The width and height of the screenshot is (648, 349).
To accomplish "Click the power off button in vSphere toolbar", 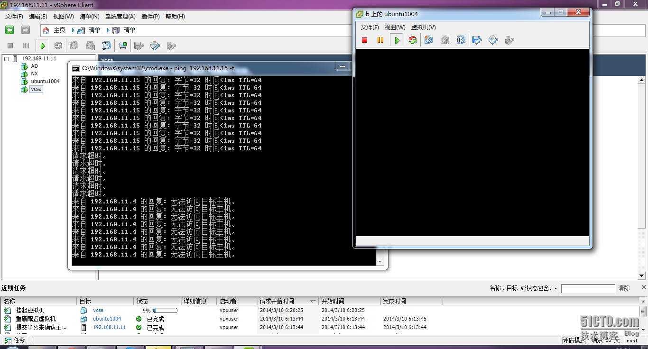I will 10,46.
